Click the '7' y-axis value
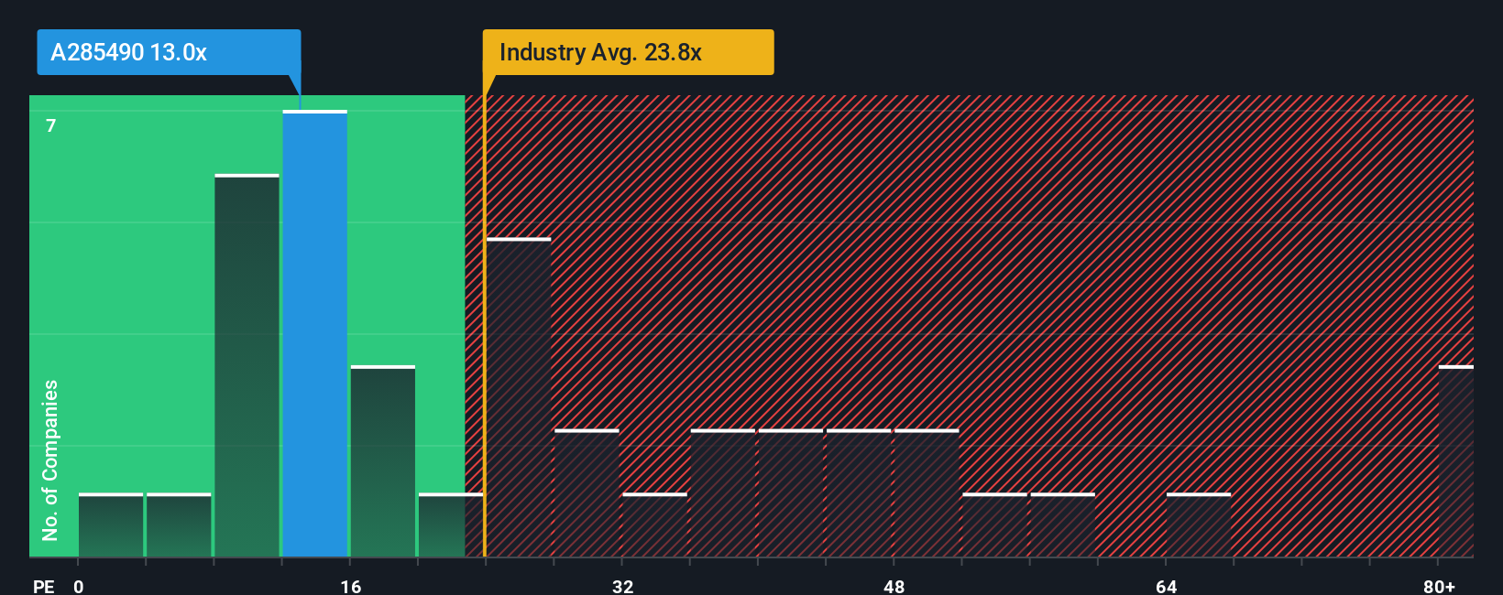This screenshot has width=1503, height=595. 51,125
